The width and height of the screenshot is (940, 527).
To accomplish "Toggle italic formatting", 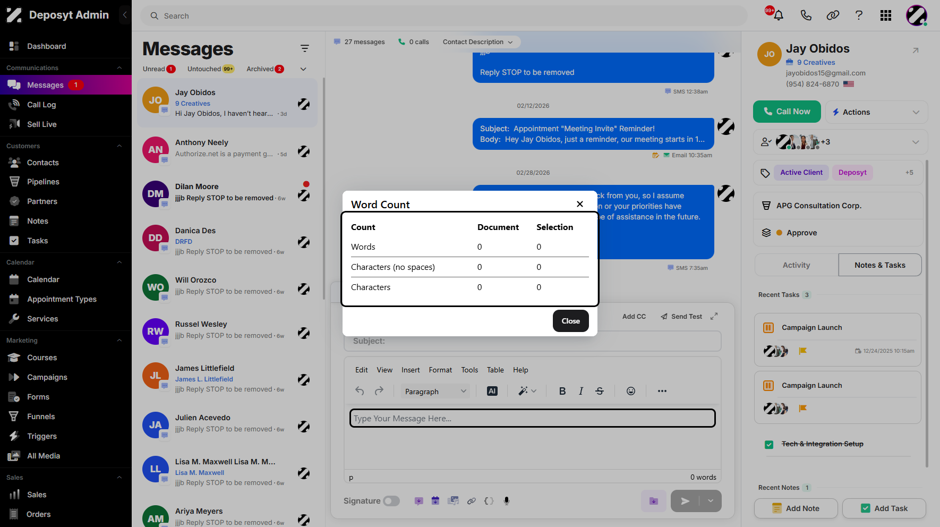I will click(x=581, y=391).
